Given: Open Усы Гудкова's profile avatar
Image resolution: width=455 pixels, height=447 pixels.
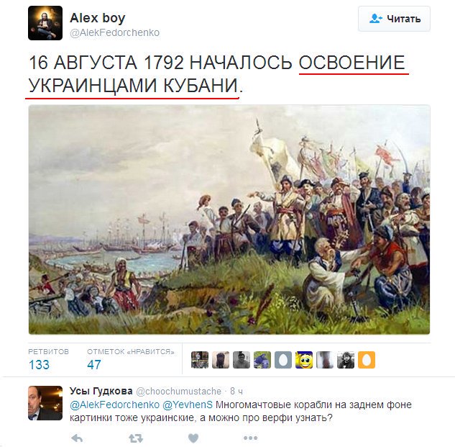Looking at the screenshot, I should 45,403.
